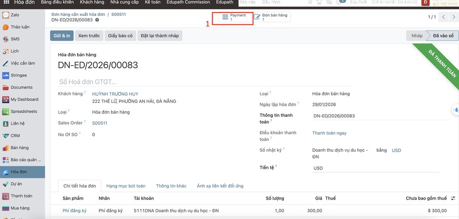Open the apps grid menu icon

6,2
